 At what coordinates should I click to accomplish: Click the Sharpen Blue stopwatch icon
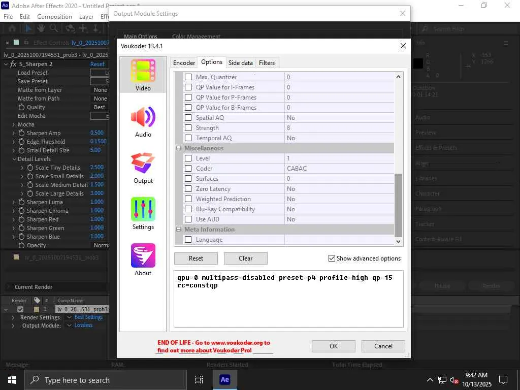coord(21,237)
